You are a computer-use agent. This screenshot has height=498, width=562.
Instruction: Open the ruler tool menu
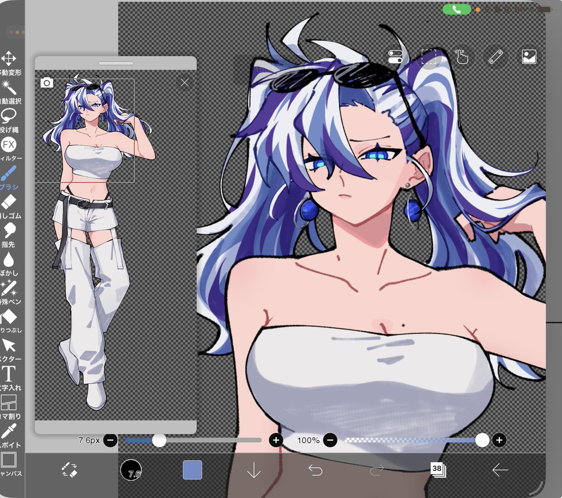point(495,57)
